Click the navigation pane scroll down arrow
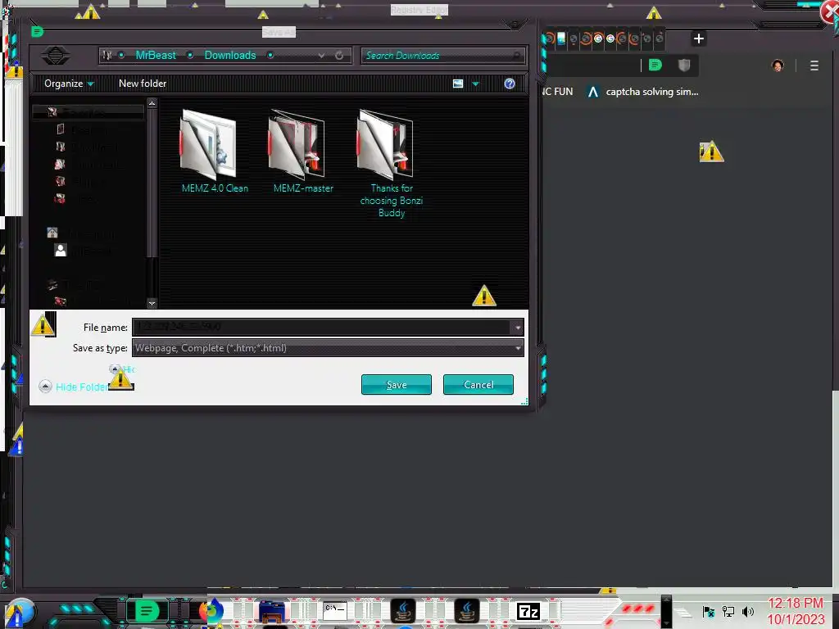Image resolution: width=839 pixels, height=629 pixels. click(x=152, y=303)
